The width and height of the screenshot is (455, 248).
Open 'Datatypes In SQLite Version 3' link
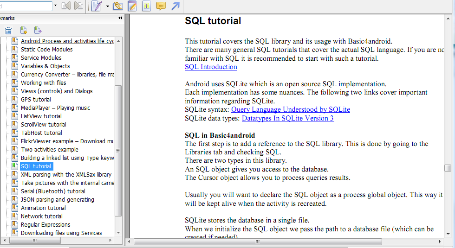tap(288, 118)
